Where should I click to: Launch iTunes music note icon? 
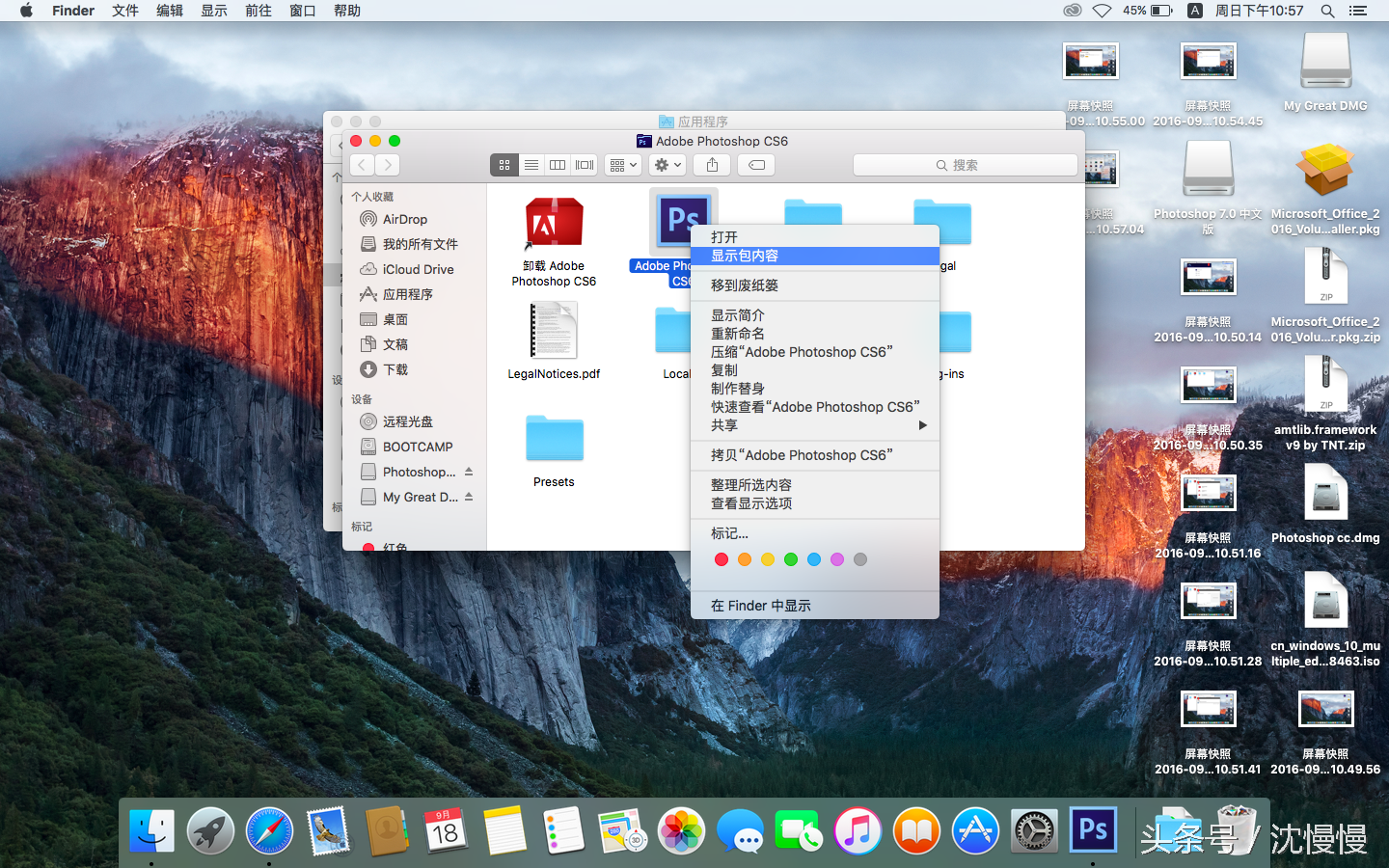point(858,830)
